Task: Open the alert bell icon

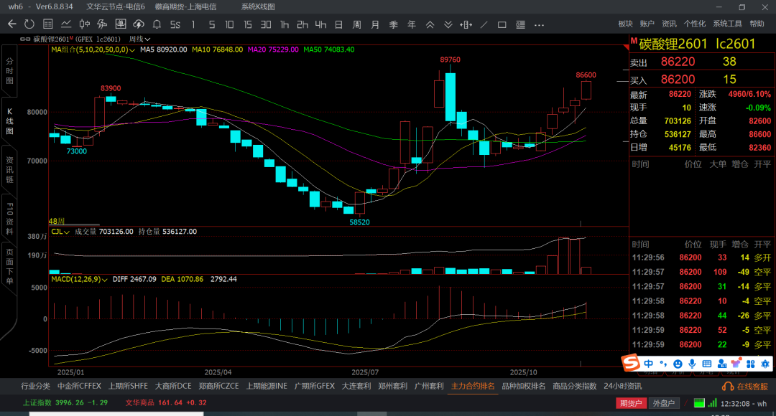Action: click(157, 24)
